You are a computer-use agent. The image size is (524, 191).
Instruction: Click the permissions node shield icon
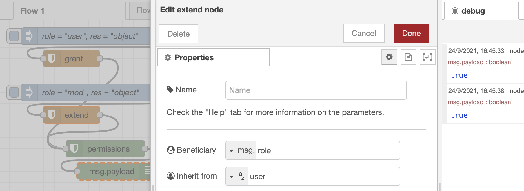tap(74, 149)
